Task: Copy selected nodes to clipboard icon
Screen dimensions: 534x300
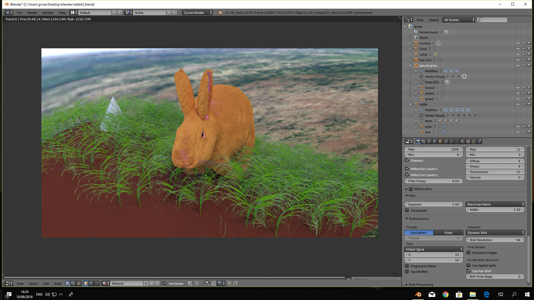Action: tap(230, 283)
